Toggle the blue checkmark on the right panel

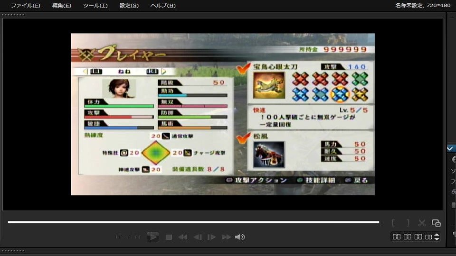[450, 148]
